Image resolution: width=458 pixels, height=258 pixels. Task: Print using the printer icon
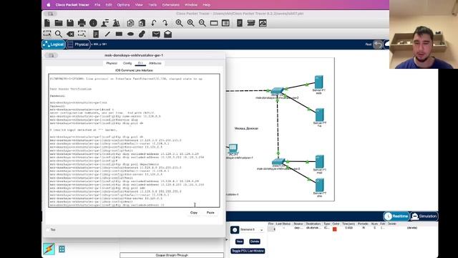(x=82, y=23)
